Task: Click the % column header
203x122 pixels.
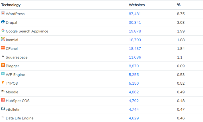Action: tap(179, 5)
